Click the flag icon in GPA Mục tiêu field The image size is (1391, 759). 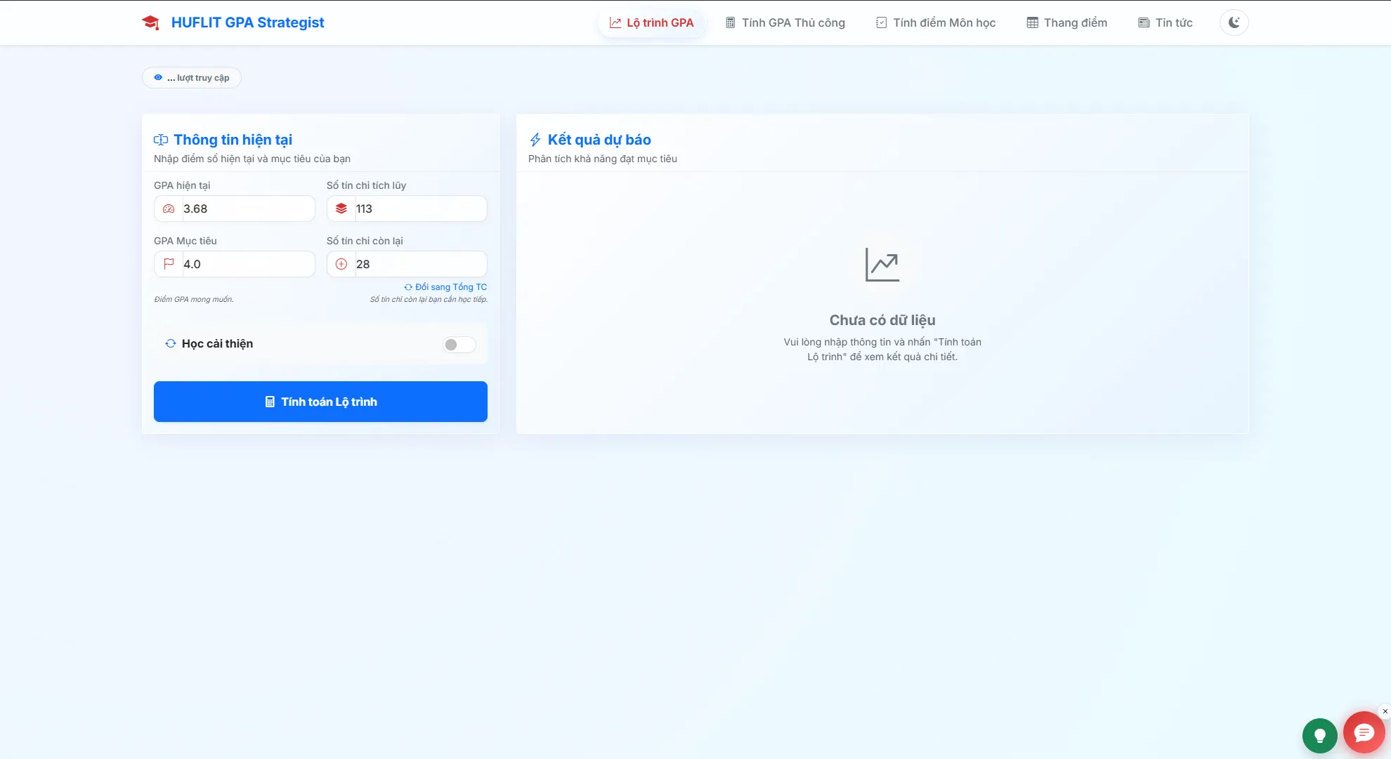tap(168, 263)
